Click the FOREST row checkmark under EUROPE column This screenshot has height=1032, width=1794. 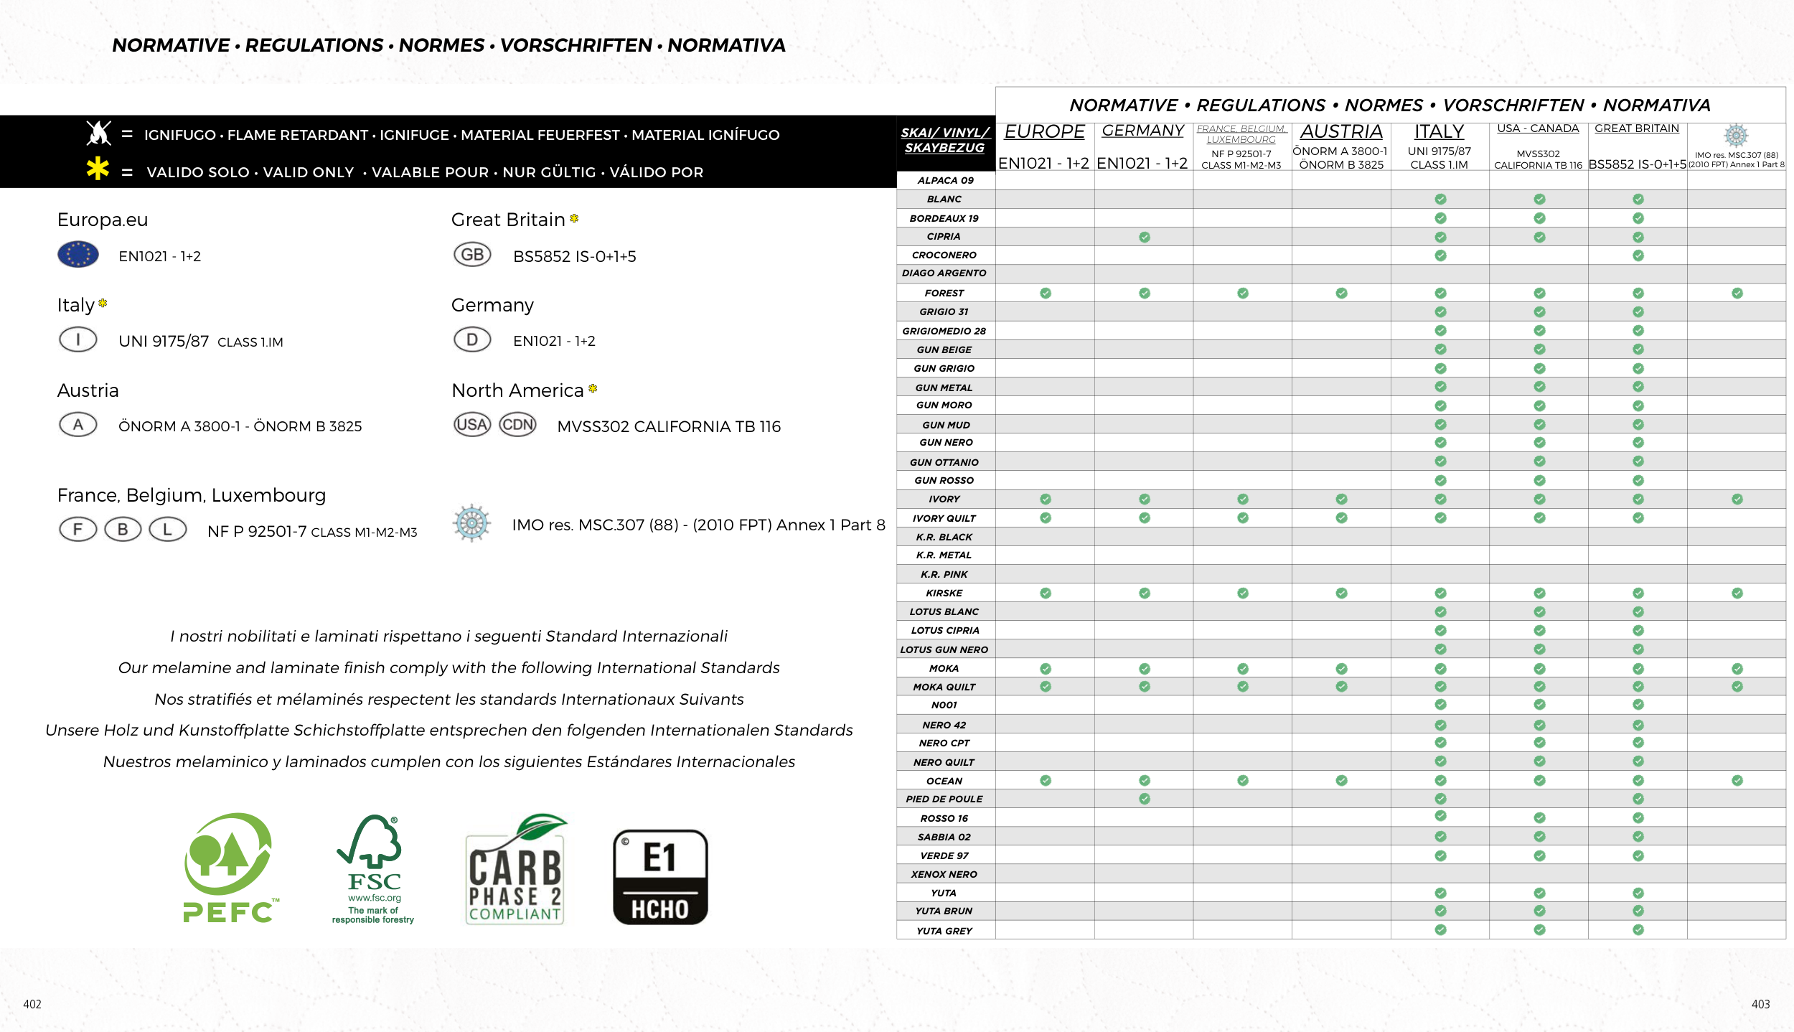point(1046,293)
